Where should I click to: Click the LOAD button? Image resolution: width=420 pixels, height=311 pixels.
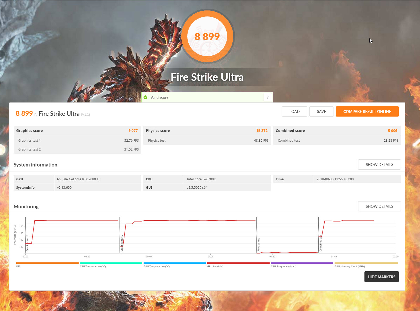pyautogui.click(x=294, y=111)
